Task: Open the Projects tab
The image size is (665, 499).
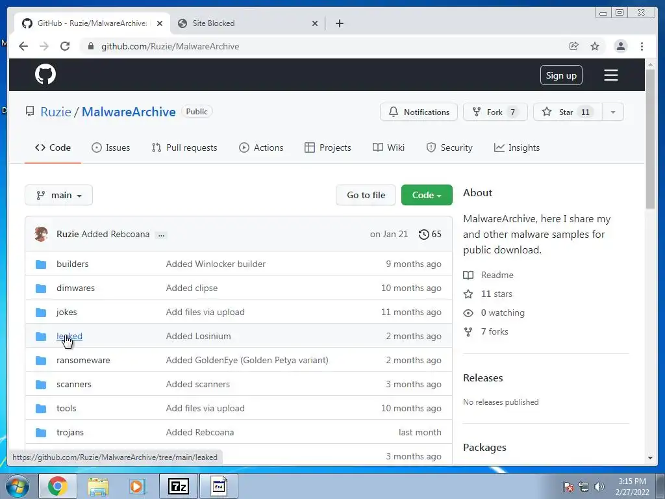Action: tap(328, 147)
